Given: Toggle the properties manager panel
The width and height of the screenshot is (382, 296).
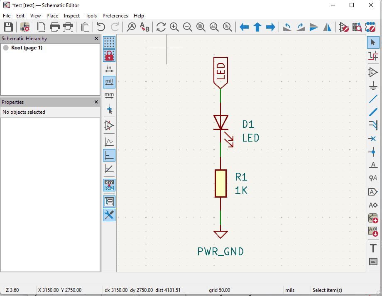Looking at the screenshot, I should point(109,215).
